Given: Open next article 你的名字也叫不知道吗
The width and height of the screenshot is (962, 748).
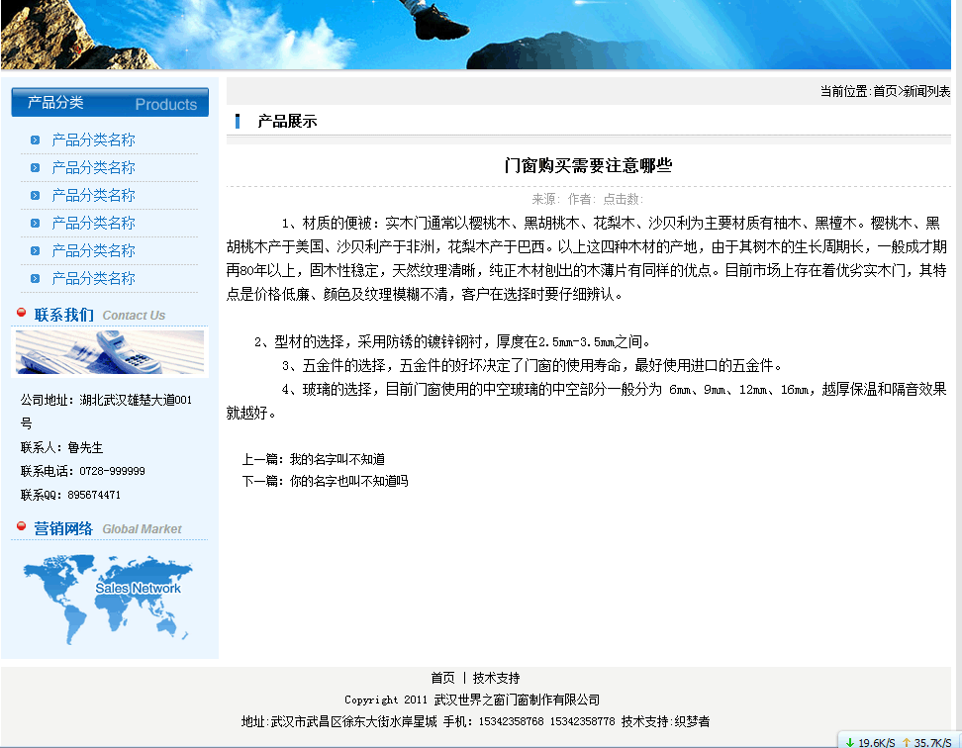Looking at the screenshot, I should (x=348, y=481).
